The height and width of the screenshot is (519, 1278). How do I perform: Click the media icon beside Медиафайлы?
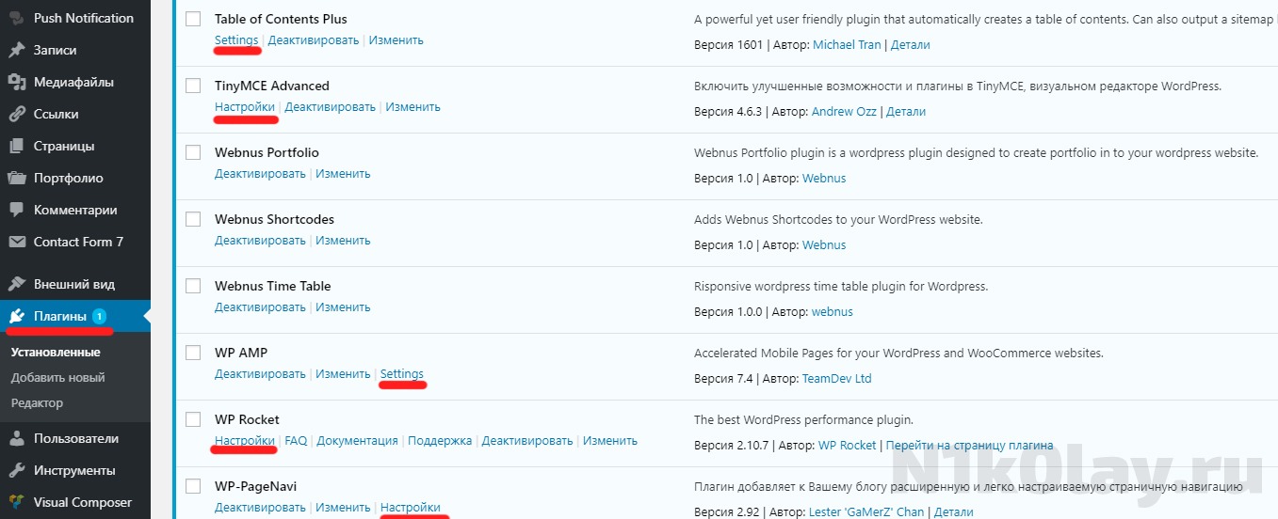click(x=17, y=82)
